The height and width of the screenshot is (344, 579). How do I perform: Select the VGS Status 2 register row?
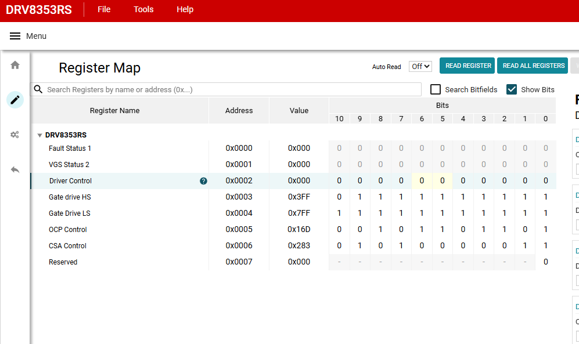pyautogui.click(x=293, y=164)
